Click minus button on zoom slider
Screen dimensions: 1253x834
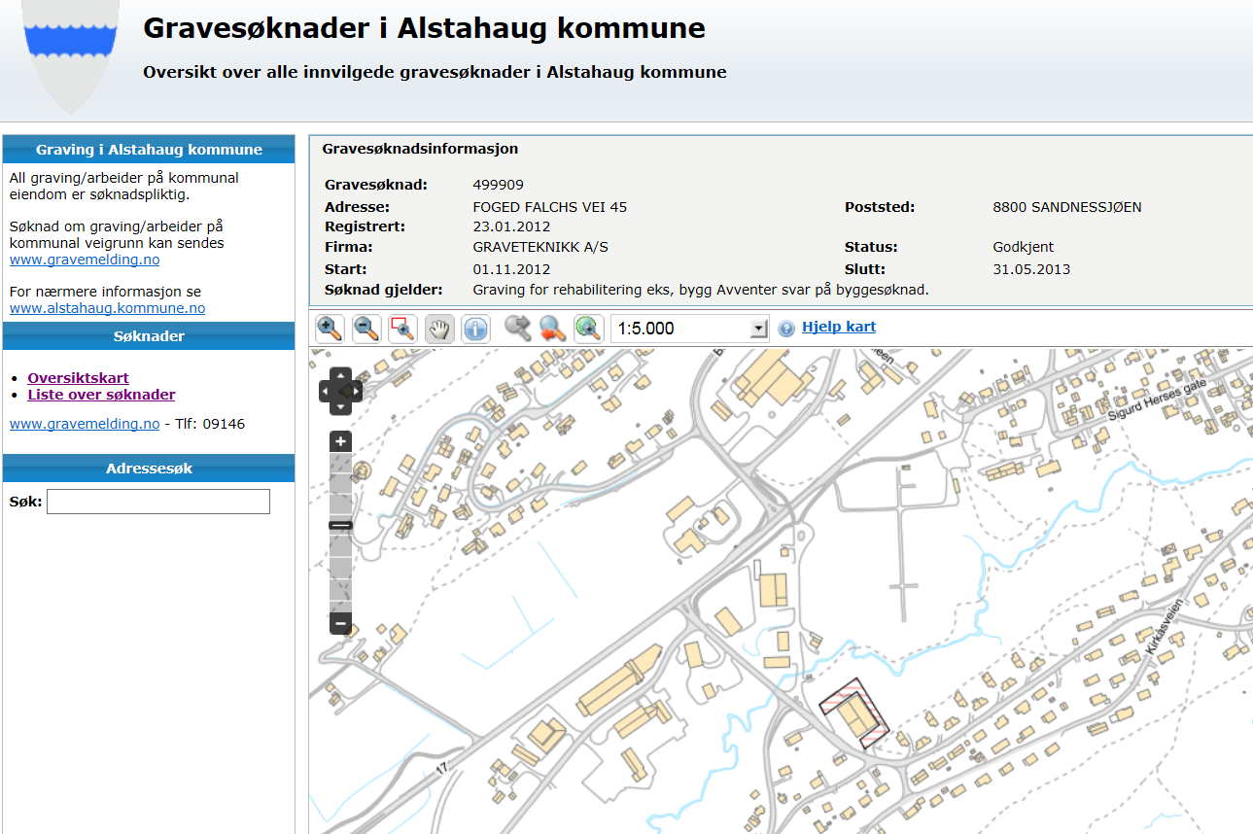click(x=340, y=623)
